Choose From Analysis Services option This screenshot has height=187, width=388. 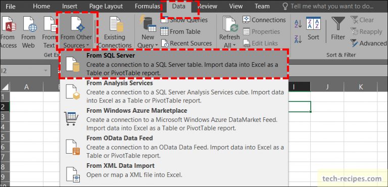tap(174, 91)
